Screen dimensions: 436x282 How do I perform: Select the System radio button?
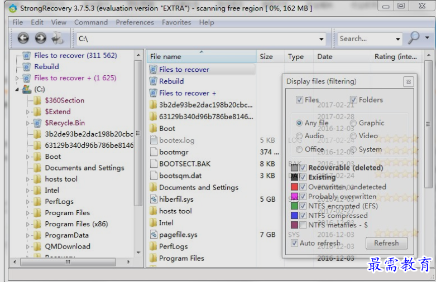tap(353, 149)
